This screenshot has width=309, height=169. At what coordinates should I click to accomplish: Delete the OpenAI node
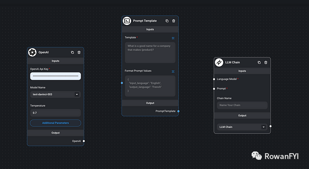79,52
